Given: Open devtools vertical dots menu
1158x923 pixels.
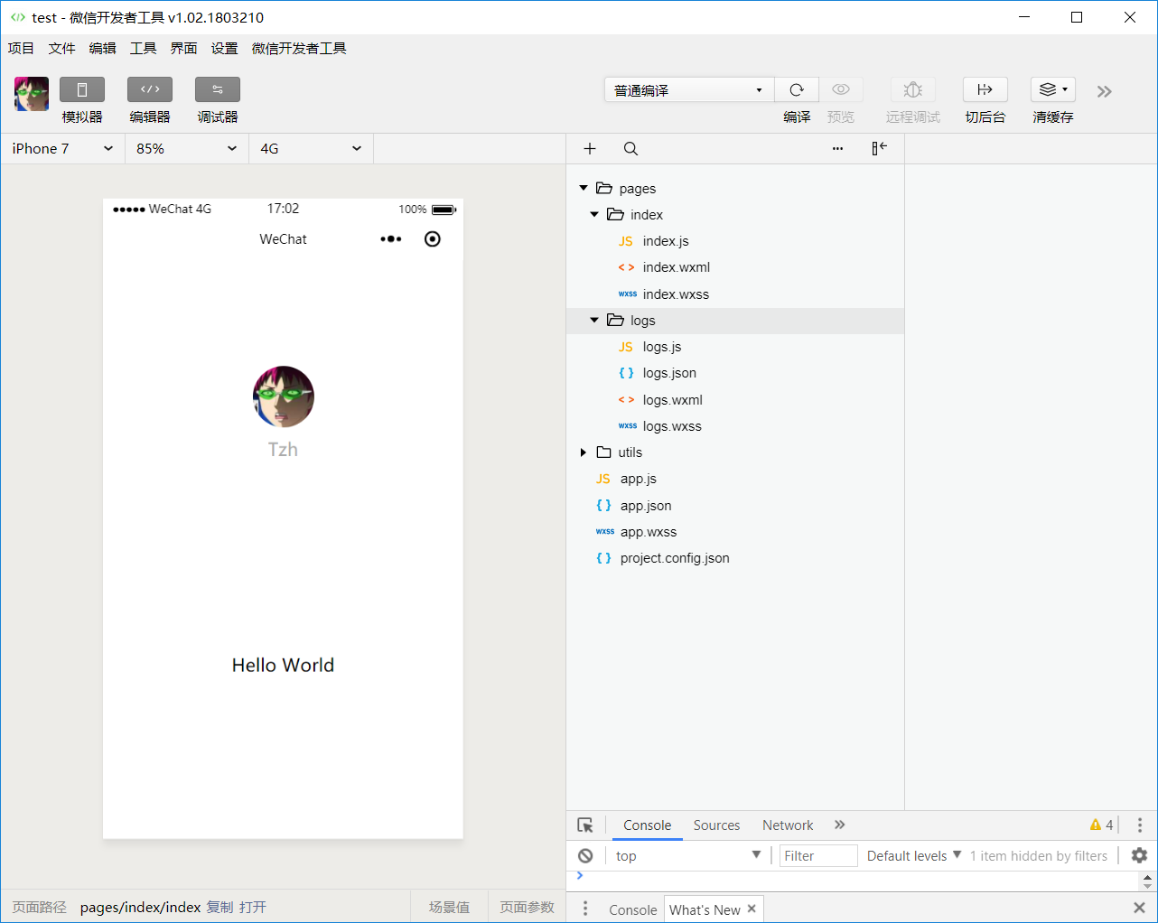Looking at the screenshot, I should (x=1140, y=825).
